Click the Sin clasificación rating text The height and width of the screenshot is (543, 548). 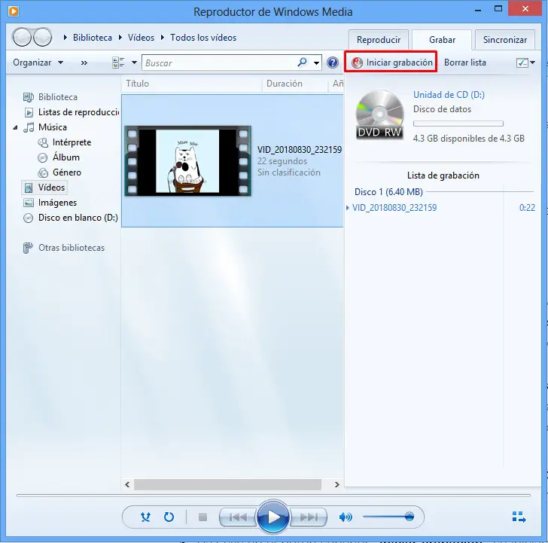click(289, 172)
